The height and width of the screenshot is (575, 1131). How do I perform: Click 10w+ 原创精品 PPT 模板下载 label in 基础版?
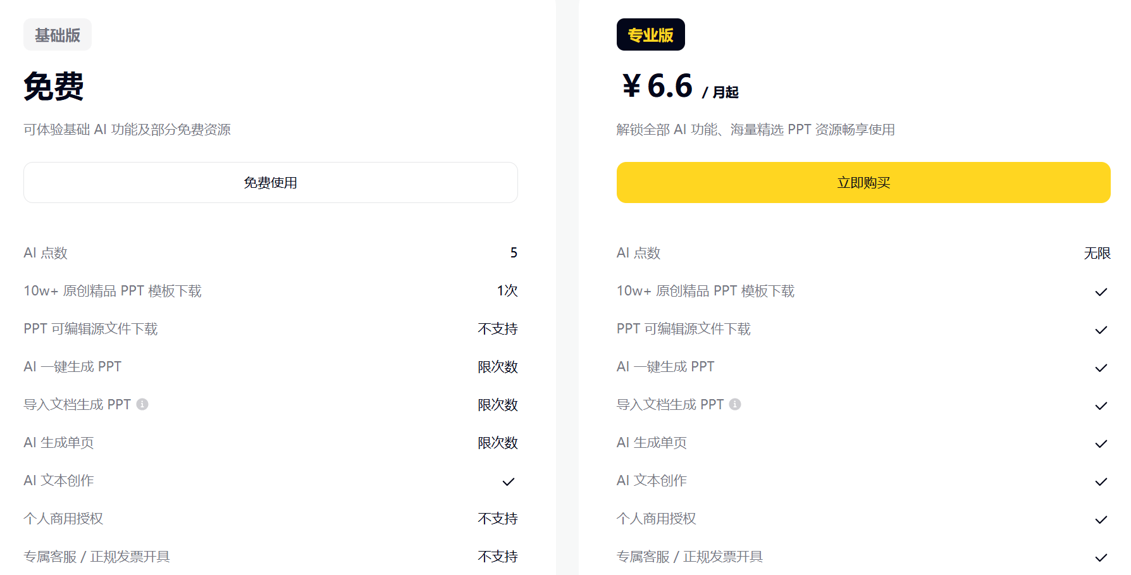(113, 291)
